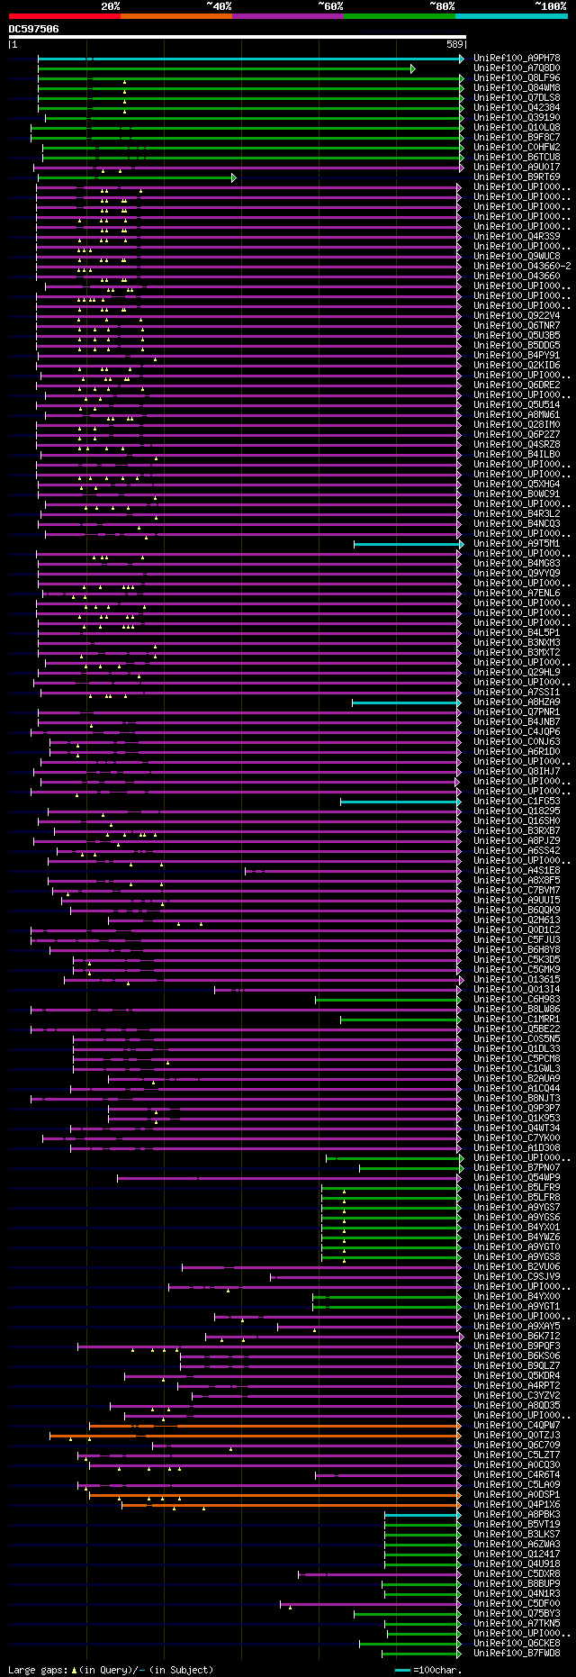Select the UniRef100_Q9VYQ9 label
The width and height of the screenshot is (576, 1677).
(517, 573)
